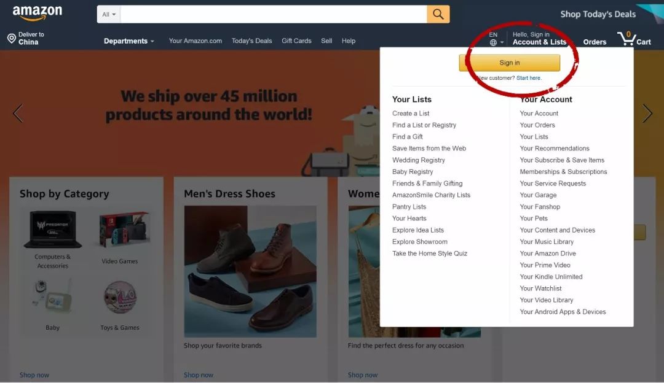Open the shopping cart icon
The height and width of the screenshot is (383, 664).
click(627, 39)
